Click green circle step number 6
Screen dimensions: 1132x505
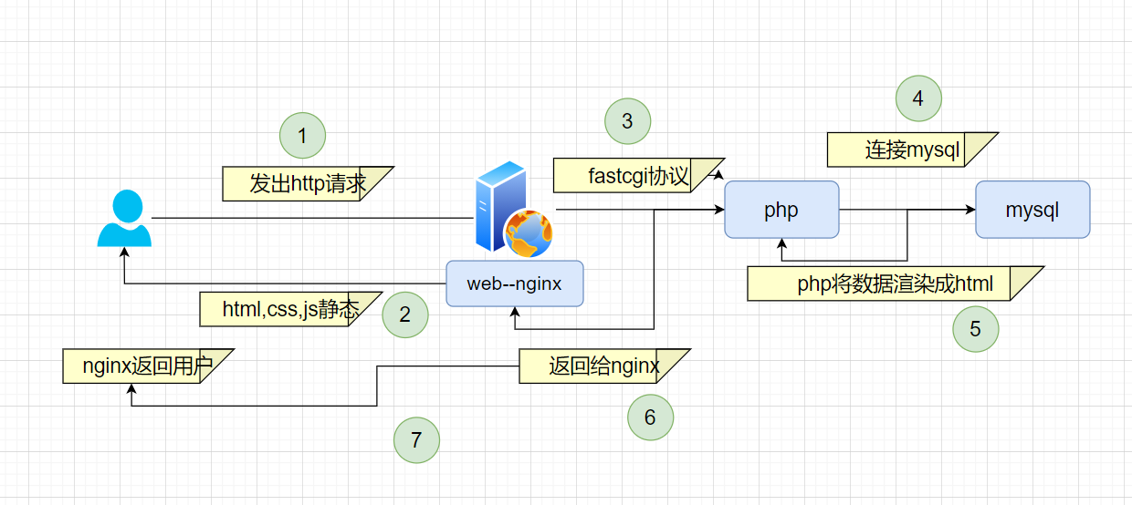tap(650, 417)
